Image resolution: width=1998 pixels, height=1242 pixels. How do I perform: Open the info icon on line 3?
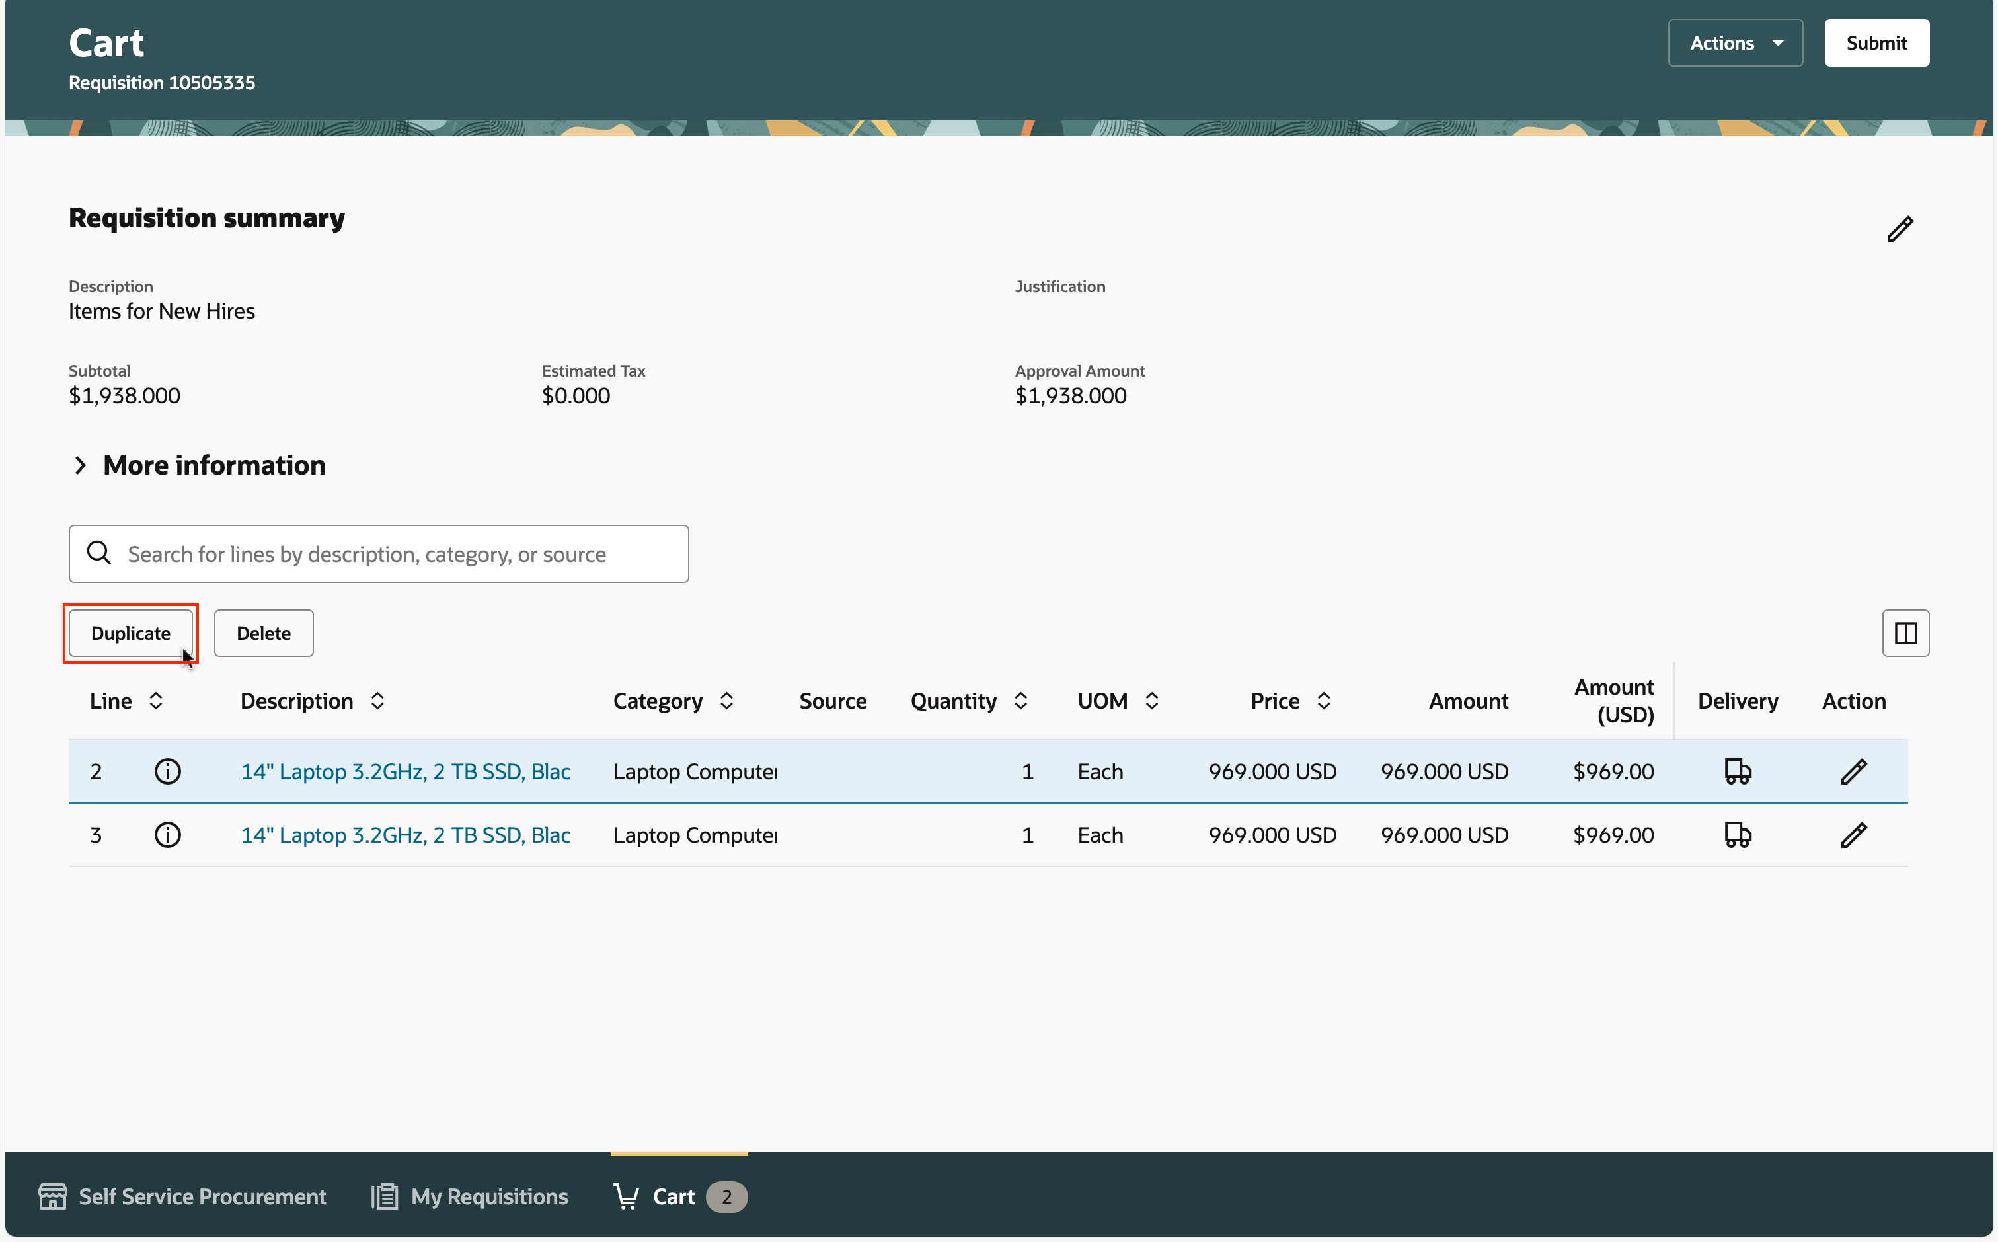167,835
